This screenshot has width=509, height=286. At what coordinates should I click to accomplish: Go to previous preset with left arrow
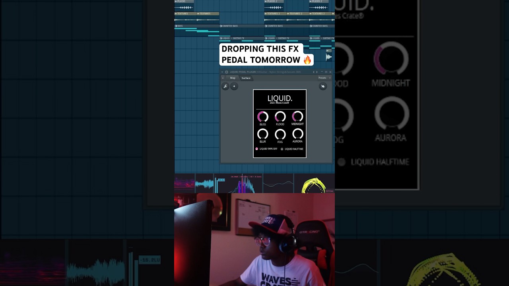(313, 72)
